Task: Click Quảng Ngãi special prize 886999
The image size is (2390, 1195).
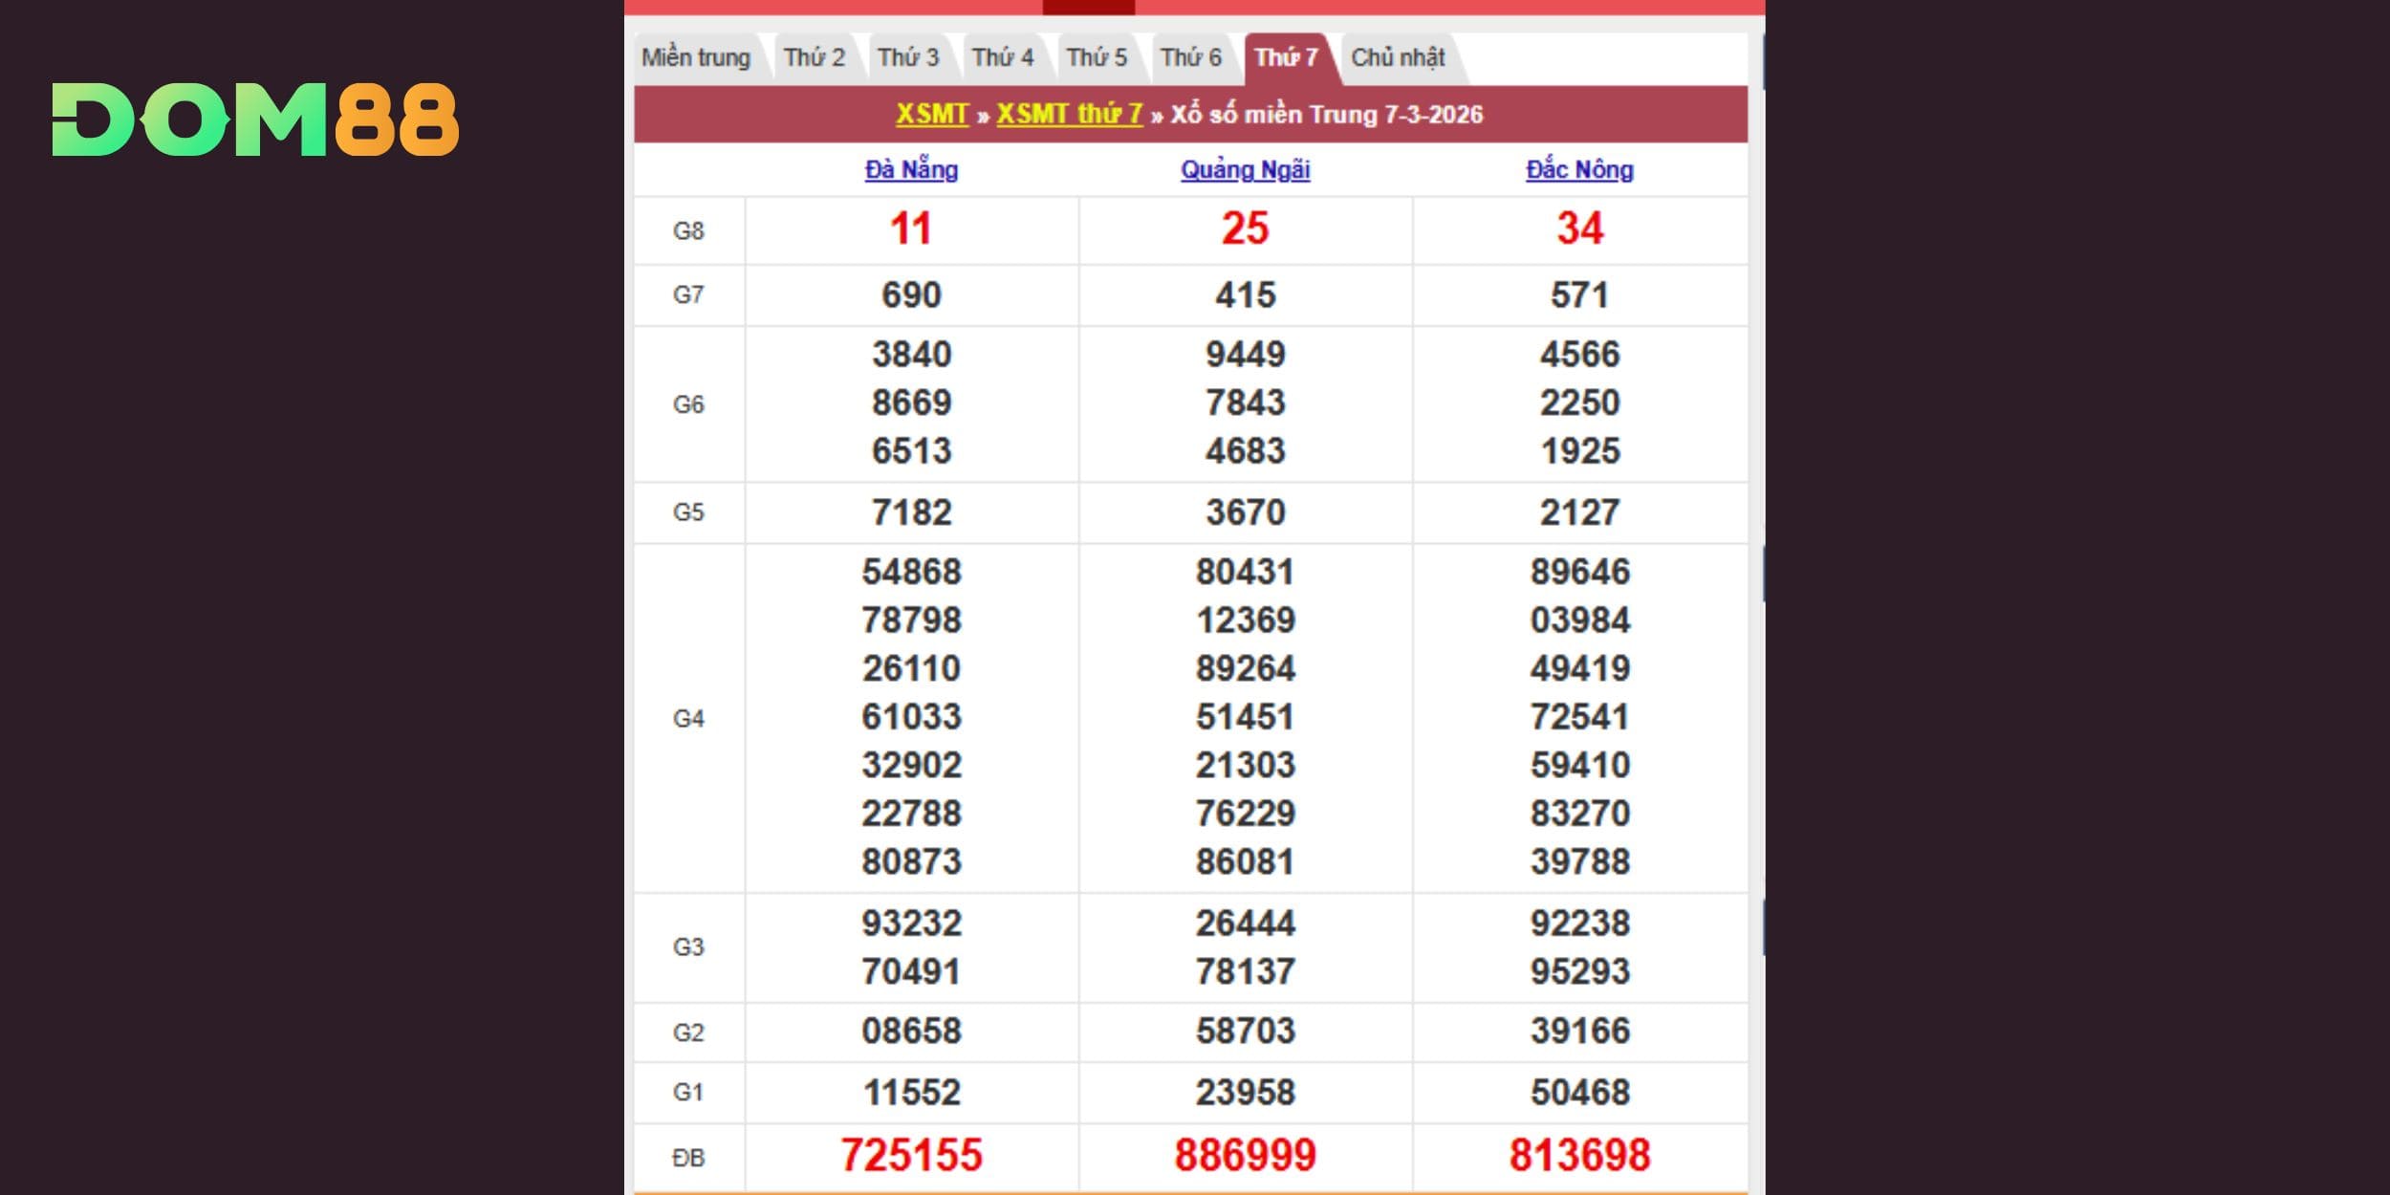Action: [1245, 1155]
